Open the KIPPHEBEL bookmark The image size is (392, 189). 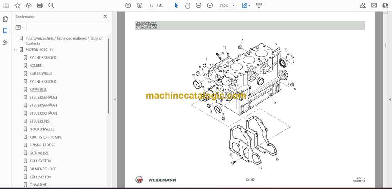click(x=38, y=89)
